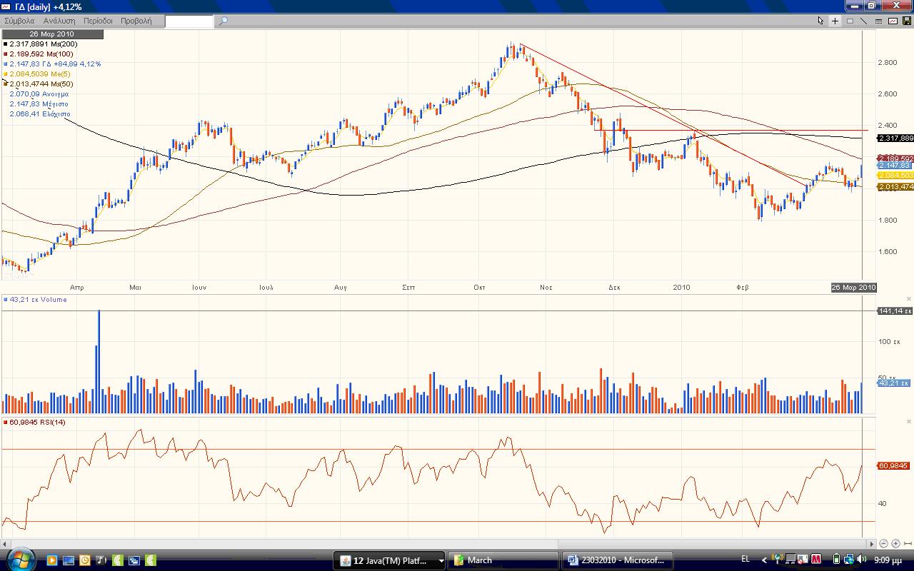Open the Προβολή menu
The image size is (914, 571).
pyautogui.click(x=136, y=21)
